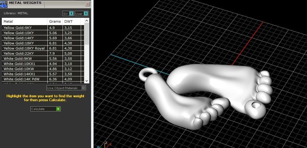Toggle the GV library switch
This screenshot has height=148, width=307.
(68, 13)
